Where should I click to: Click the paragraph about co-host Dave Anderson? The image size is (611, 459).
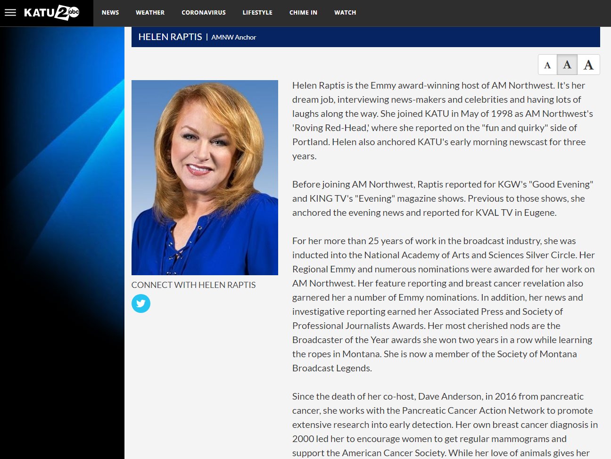click(x=443, y=425)
